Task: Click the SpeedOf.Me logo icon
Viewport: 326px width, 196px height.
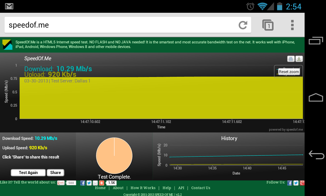Action: [x=7, y=45]
